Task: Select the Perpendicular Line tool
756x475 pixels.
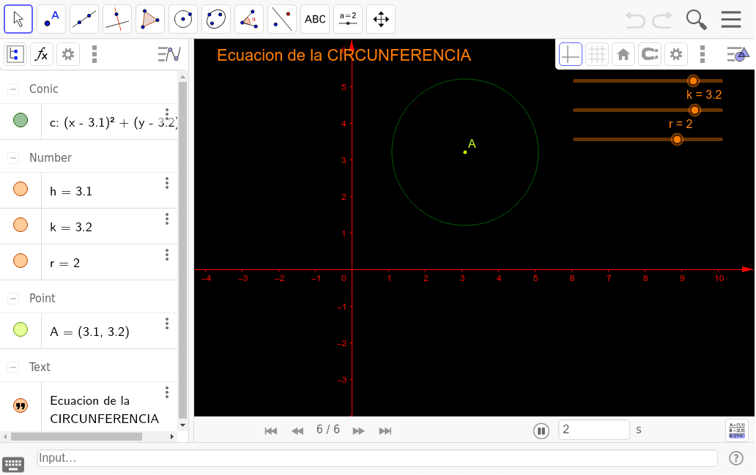Action: tap(117, 19)
